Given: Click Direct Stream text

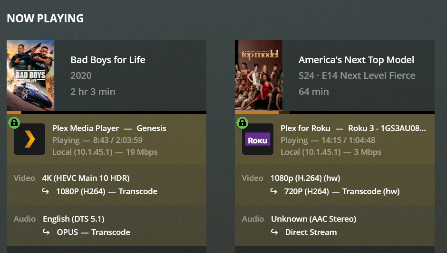Looking at the screenshot, I should click(311, 232).
